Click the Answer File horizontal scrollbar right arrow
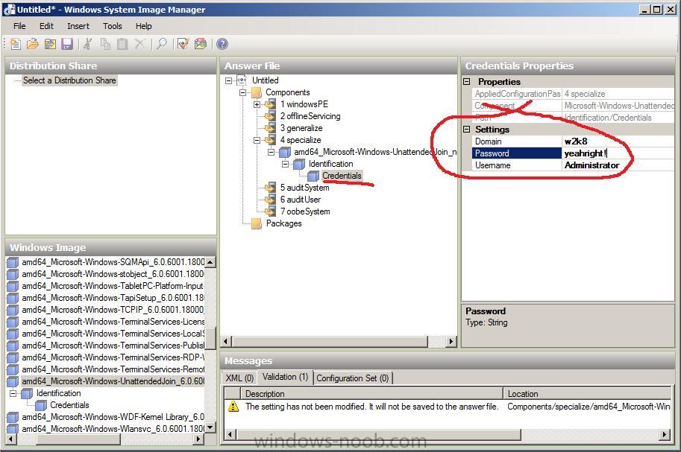Viewport: 681px width, 452px height. click(x=451, y=341)
